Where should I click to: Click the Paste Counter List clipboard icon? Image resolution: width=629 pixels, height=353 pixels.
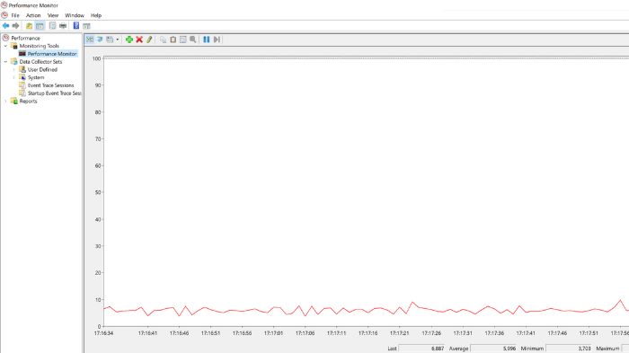point(173,40)
